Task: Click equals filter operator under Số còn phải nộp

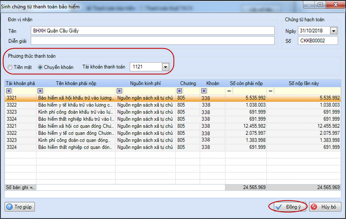Action: (229, 91)
